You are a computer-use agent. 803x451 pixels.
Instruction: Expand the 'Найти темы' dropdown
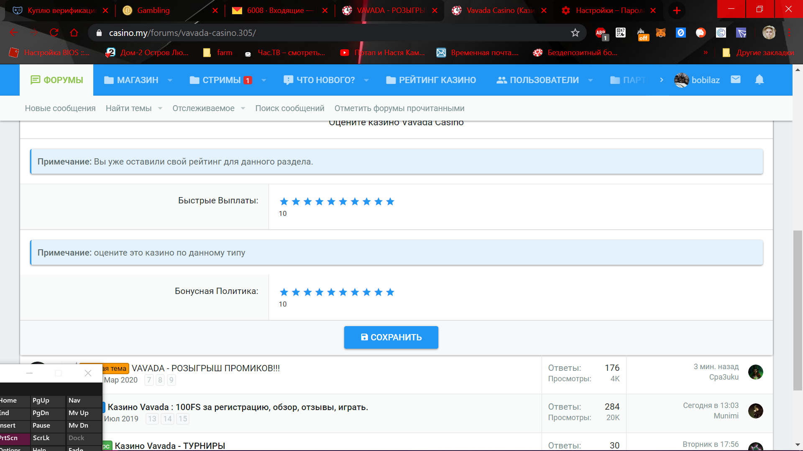tap(160, 109)
